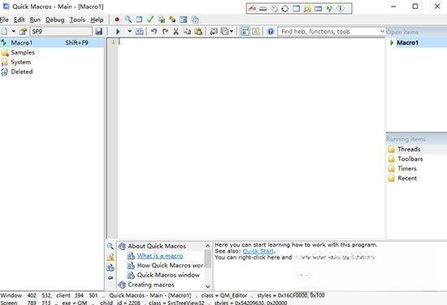
Task: Click the green run icon on floating toolbar
Action: (x=329, y=9)
